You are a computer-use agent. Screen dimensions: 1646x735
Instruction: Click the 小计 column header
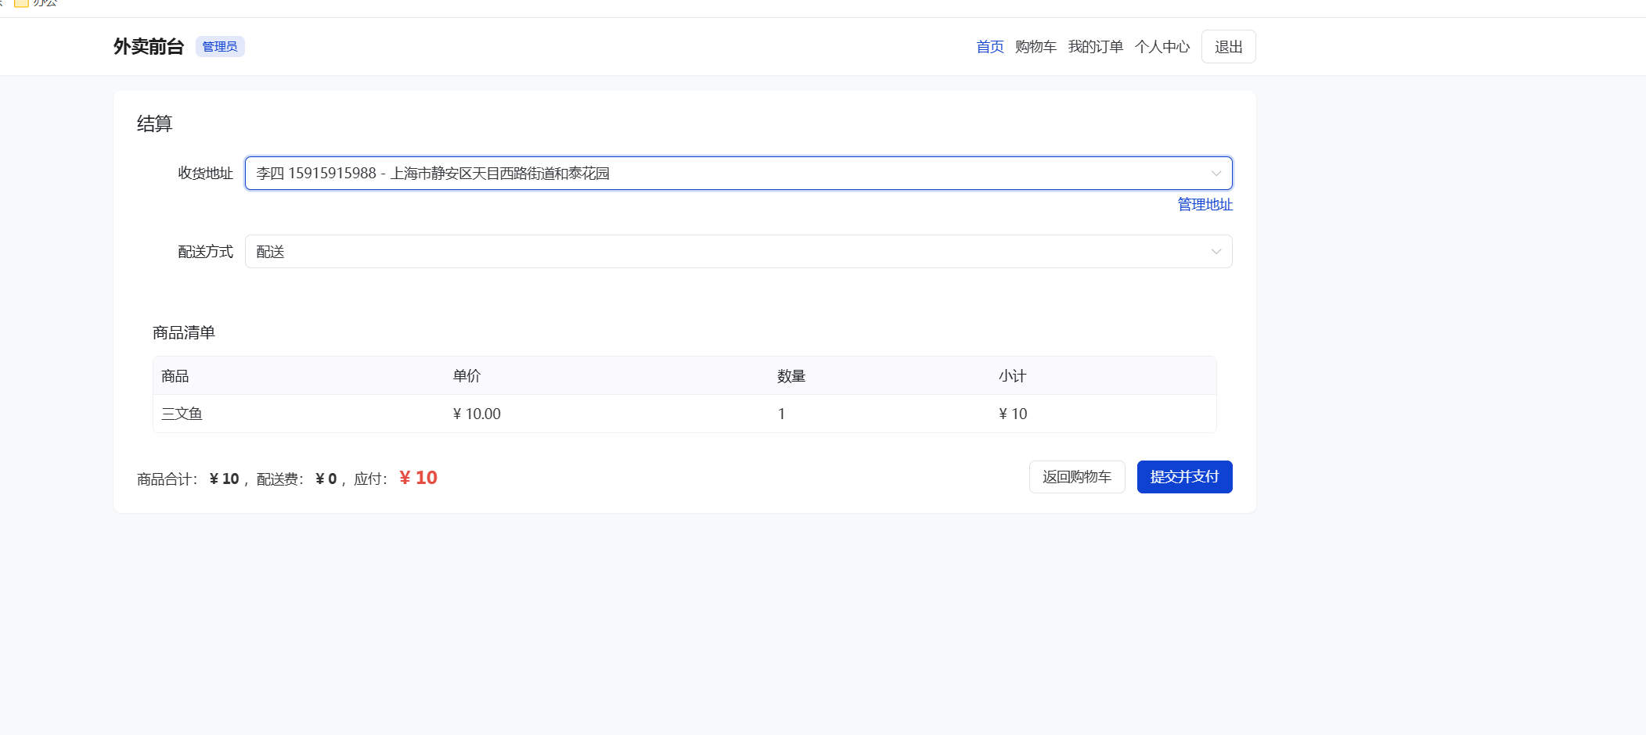[1012, 376]
